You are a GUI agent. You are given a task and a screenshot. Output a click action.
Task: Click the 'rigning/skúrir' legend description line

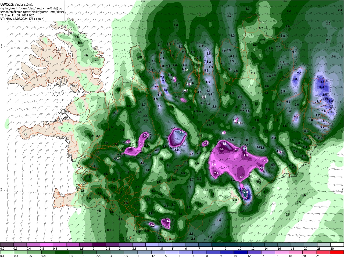tap(31, 8)
